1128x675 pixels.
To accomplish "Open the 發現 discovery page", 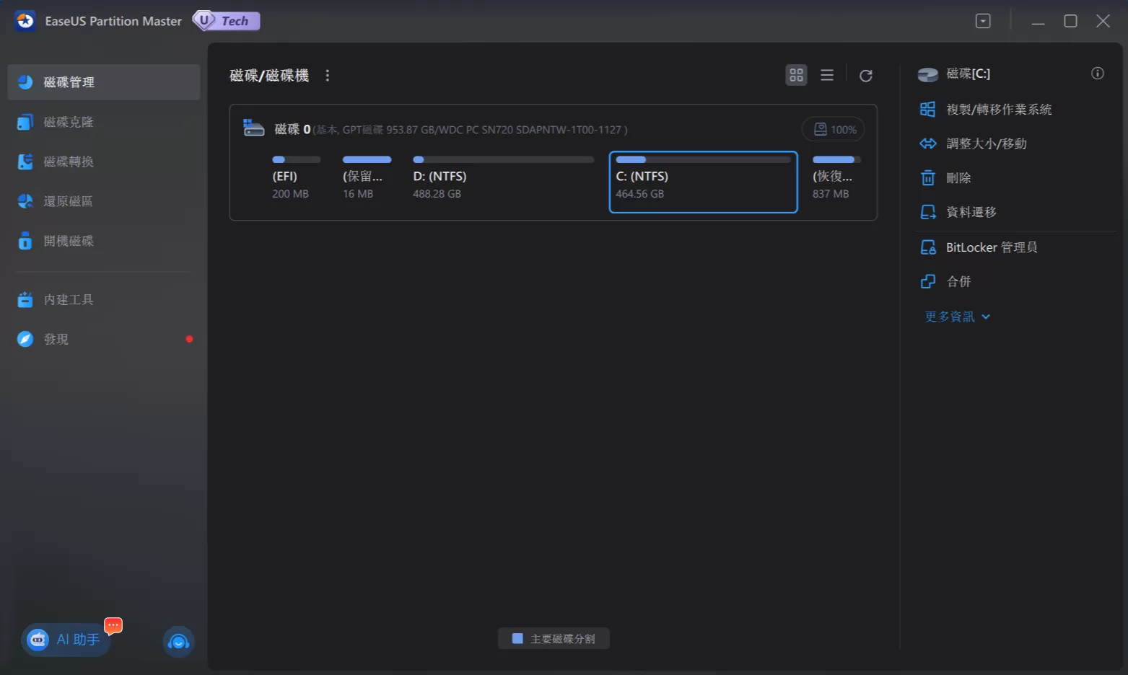I will (56, 339).
